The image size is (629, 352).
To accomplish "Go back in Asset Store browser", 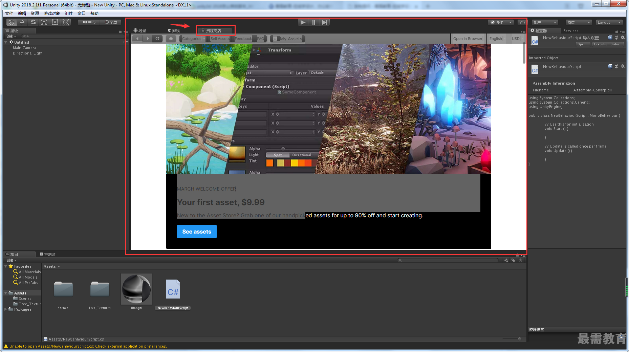I will coord(137,39).
